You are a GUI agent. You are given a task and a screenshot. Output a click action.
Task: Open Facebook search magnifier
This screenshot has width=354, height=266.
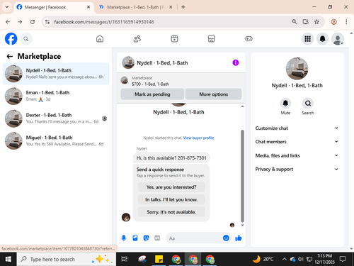click(26, 39)
